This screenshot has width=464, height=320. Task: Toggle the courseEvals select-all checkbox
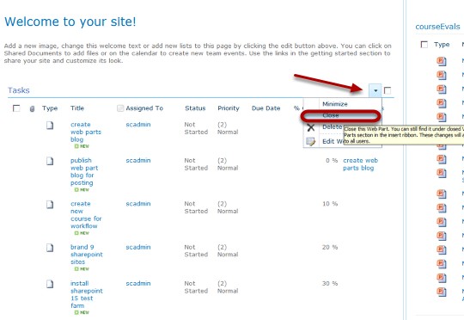424,45
